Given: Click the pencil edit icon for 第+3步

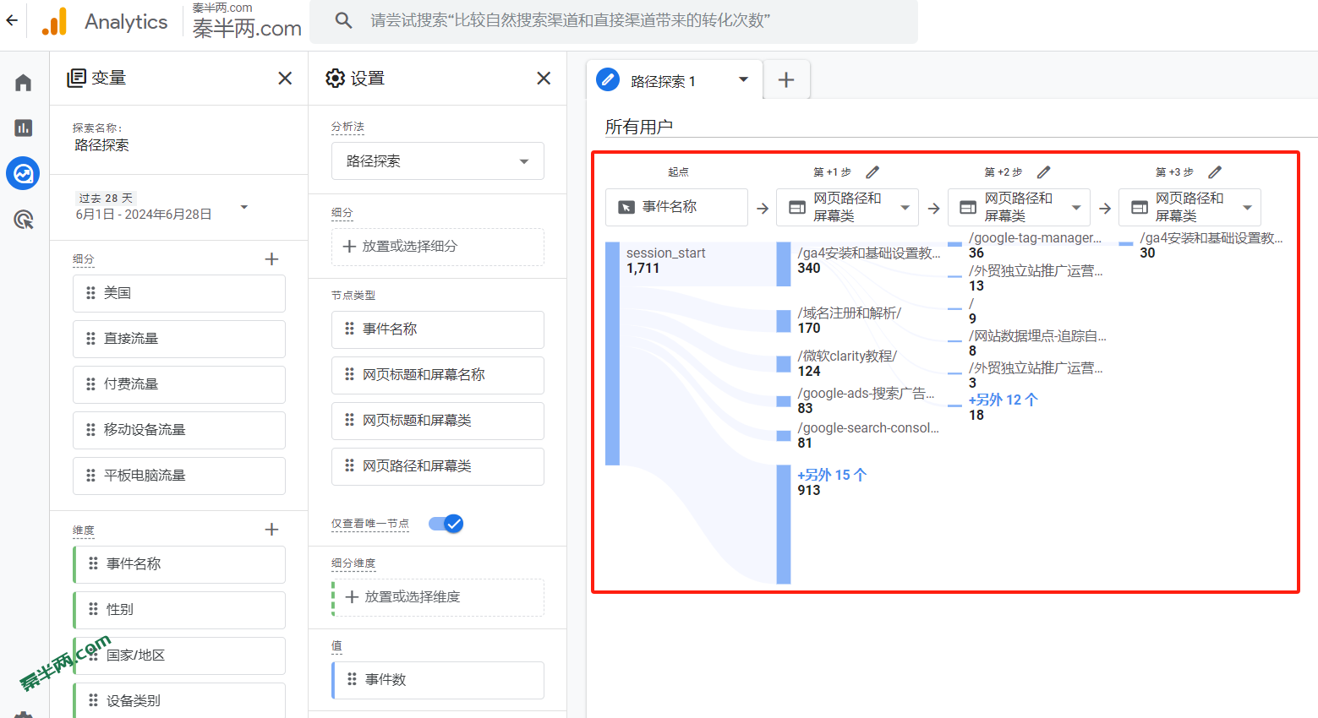Looking at the screenshot, I should [x=1215, y=171].
